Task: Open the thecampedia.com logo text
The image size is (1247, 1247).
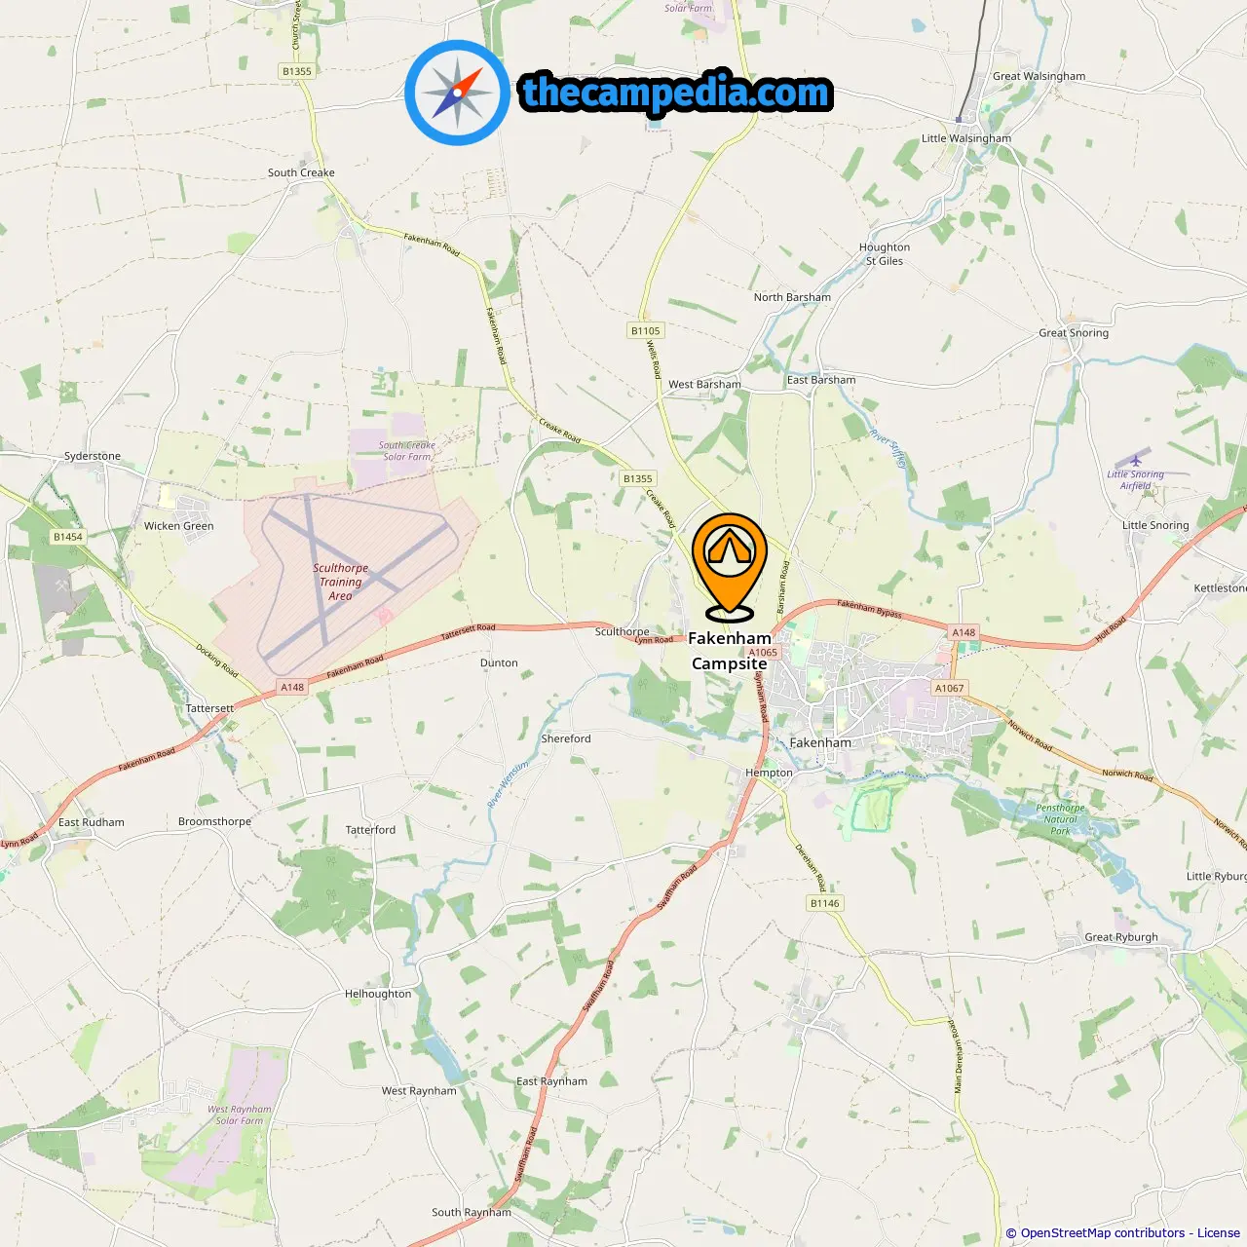Action: (x=676, y=93)
